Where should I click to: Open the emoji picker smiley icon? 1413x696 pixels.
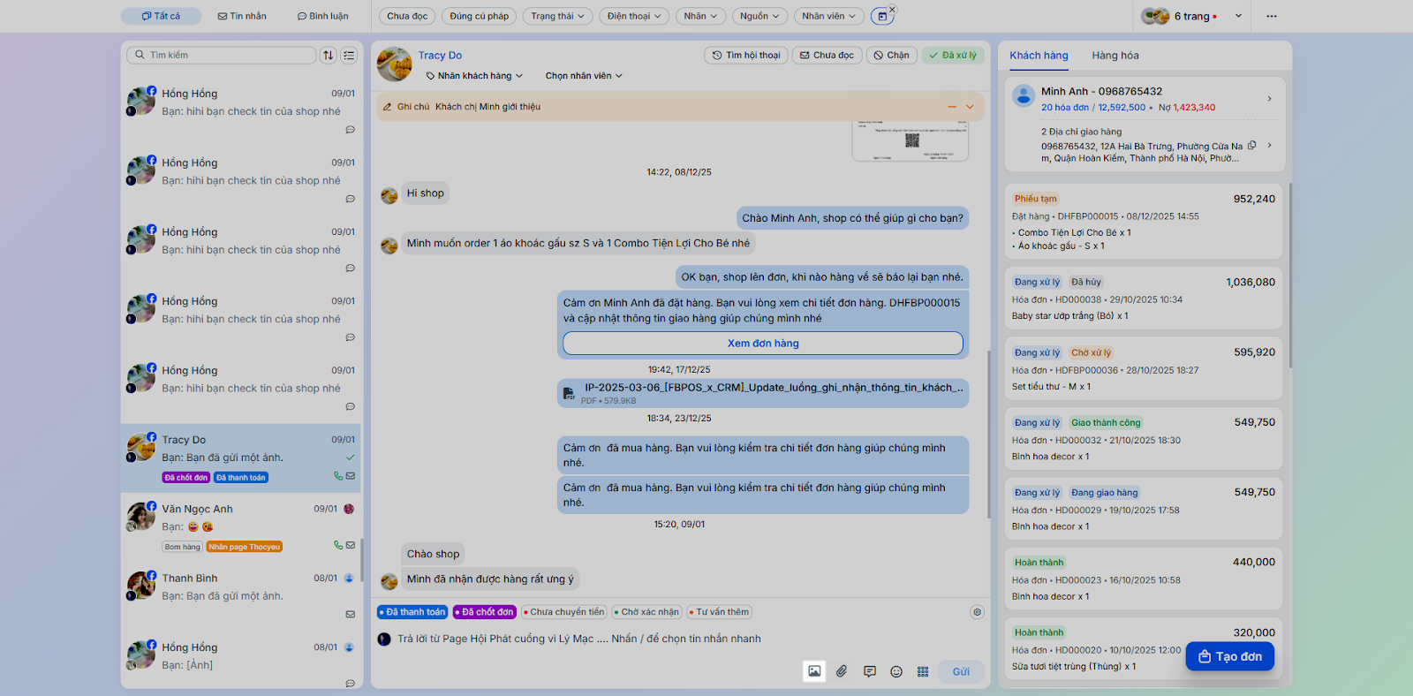[896, 671]
